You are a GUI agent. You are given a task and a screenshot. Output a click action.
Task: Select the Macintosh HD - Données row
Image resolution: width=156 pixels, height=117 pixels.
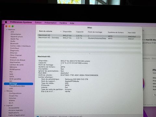[89, 38]
